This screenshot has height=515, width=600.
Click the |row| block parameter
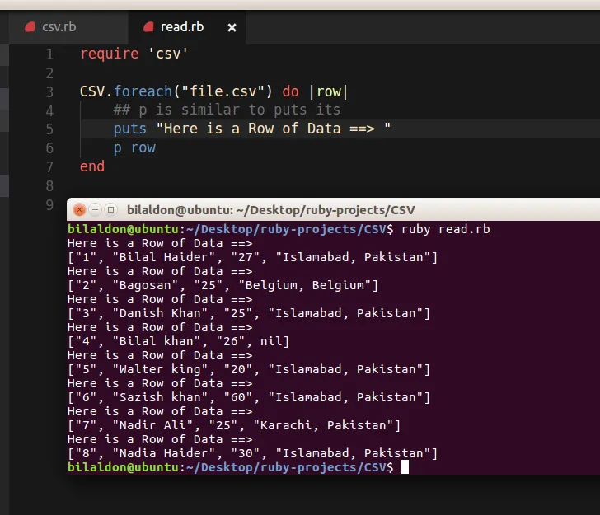click(328, 91)
